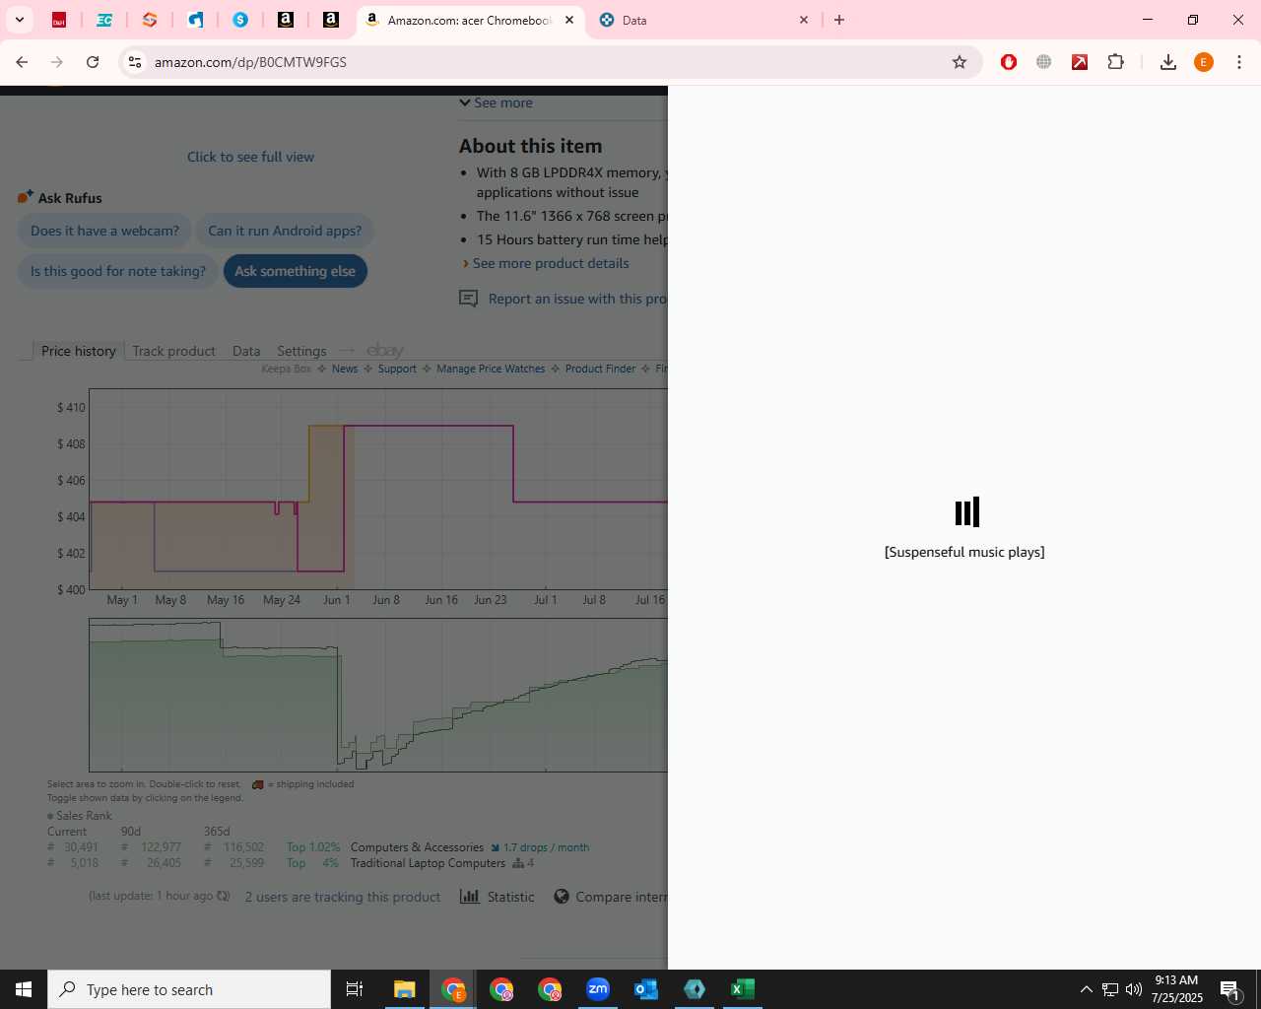1261x1009 pixels.
Task: Open the orange E profile avatar
Action: tap(1204, 62)
